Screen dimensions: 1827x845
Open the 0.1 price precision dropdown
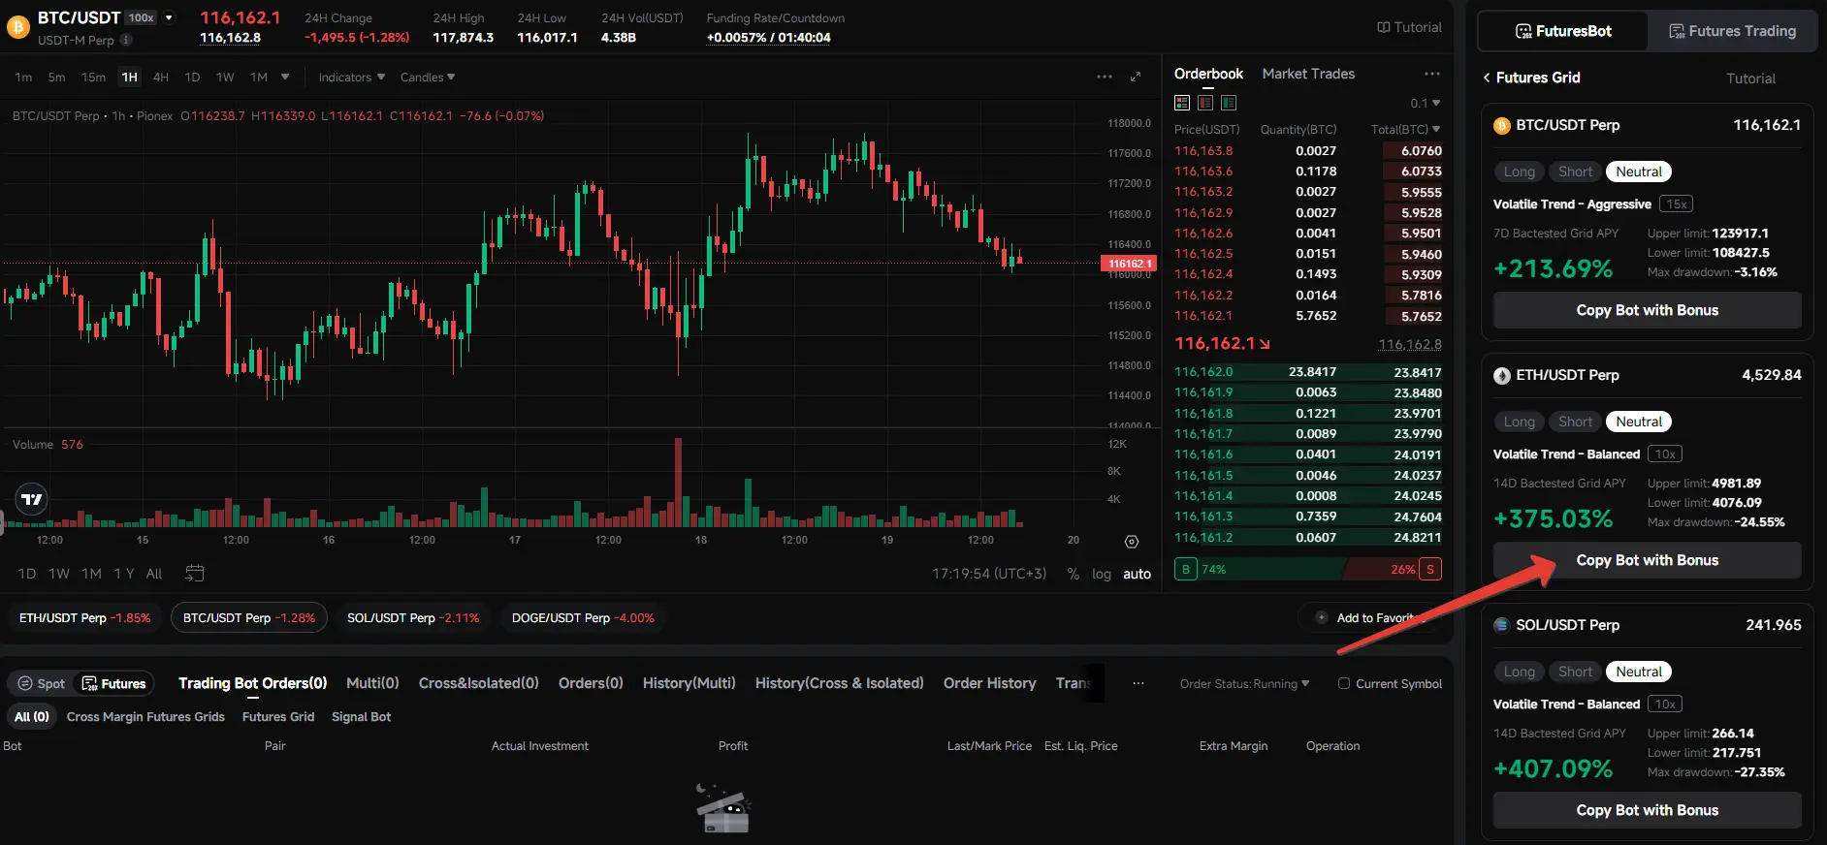pos(1426,104)
